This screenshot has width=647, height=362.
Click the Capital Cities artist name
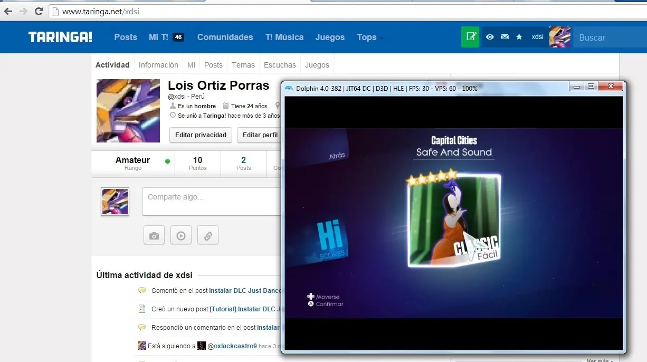coord(454,140)
